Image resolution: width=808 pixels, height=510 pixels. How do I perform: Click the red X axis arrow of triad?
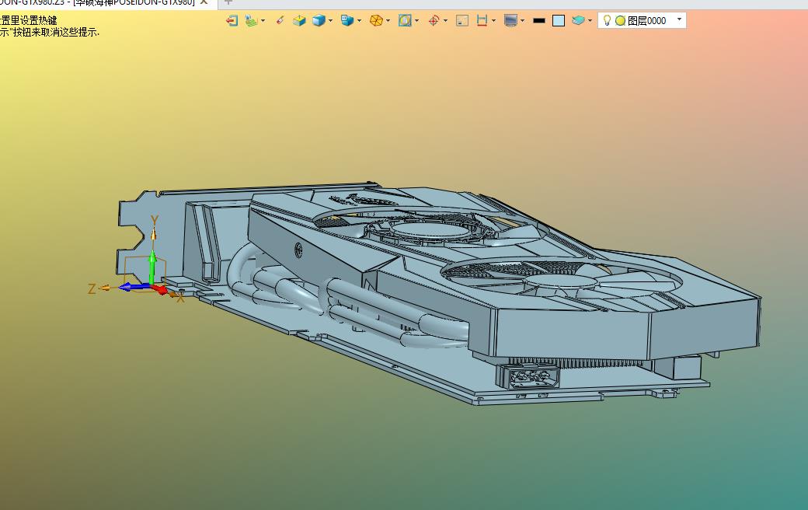tap(160, 290)
